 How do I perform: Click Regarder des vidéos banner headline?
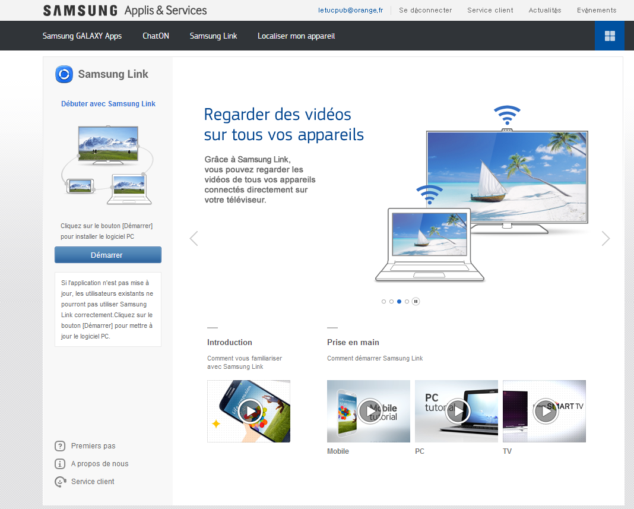(x=284, y=125)
